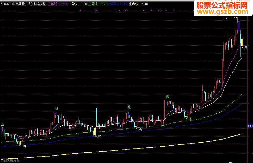
Task: Click the 22.83 high price label
Action: [x=227, y=19]
